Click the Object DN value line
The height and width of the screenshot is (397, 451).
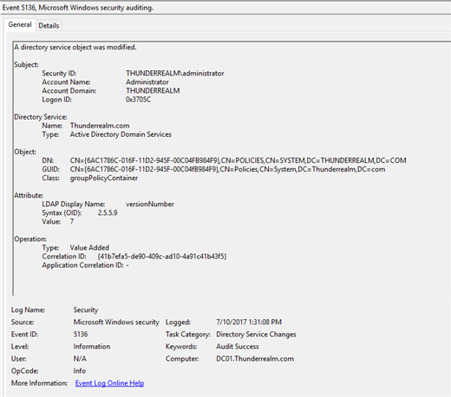point(238,160)
